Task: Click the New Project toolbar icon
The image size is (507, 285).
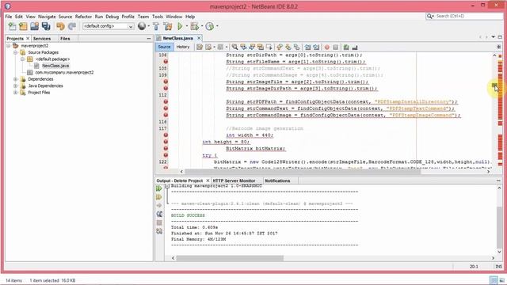Action: 23,26
